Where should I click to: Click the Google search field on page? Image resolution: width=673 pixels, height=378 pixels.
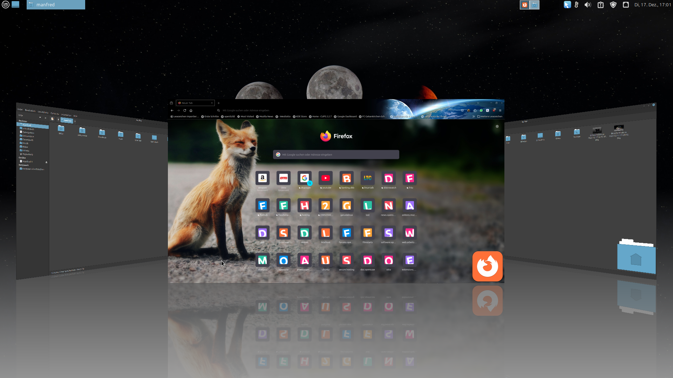tap(336, 154)
